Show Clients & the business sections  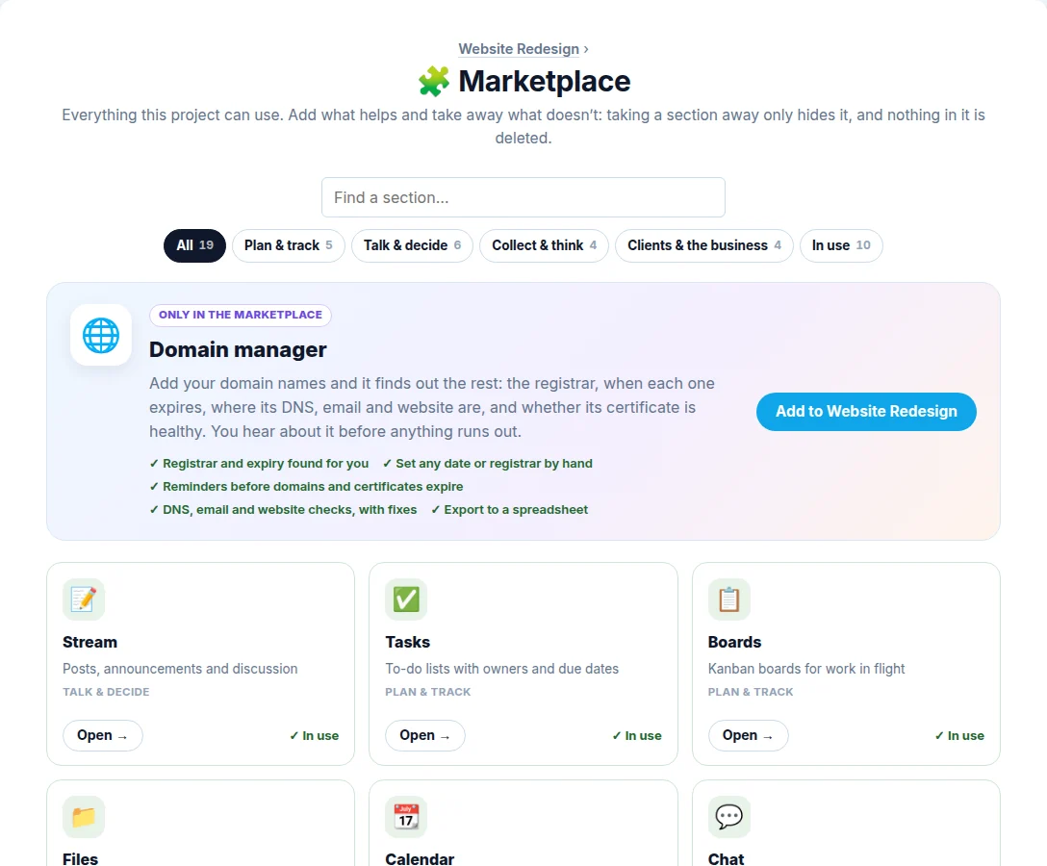click(704, 245)
